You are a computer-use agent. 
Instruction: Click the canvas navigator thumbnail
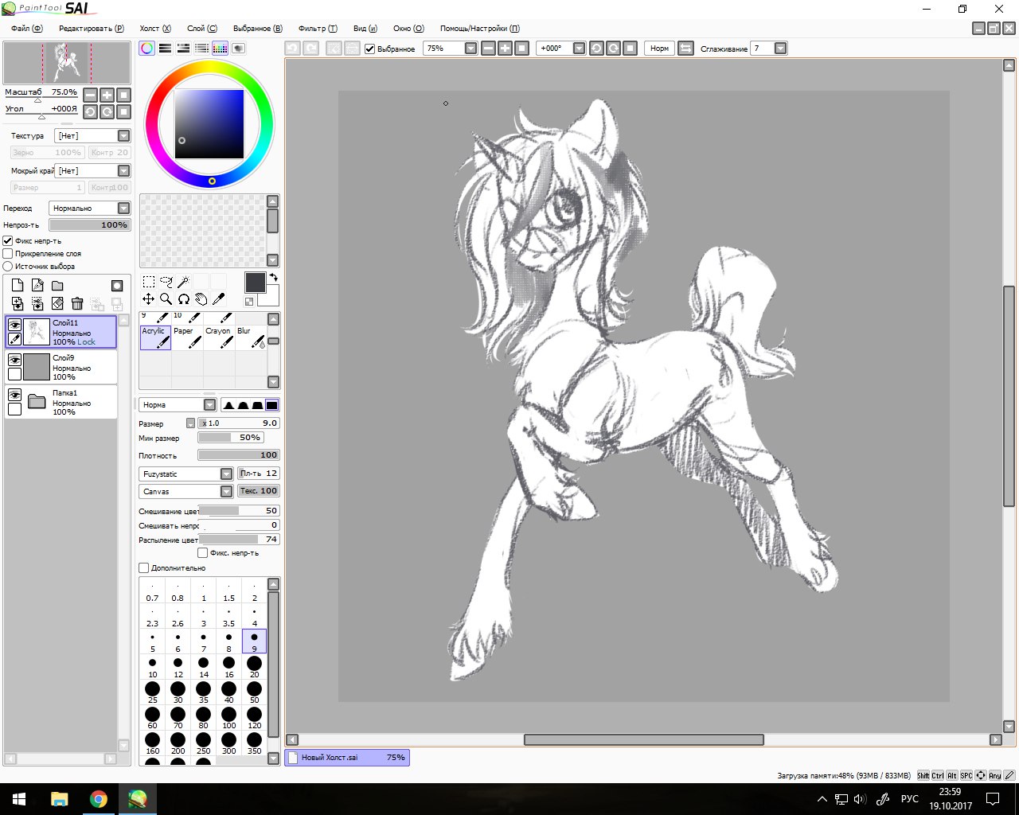tap(67, 63)
